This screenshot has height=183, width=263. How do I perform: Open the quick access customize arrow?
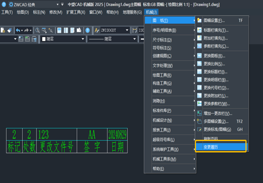tap(62, 4)
